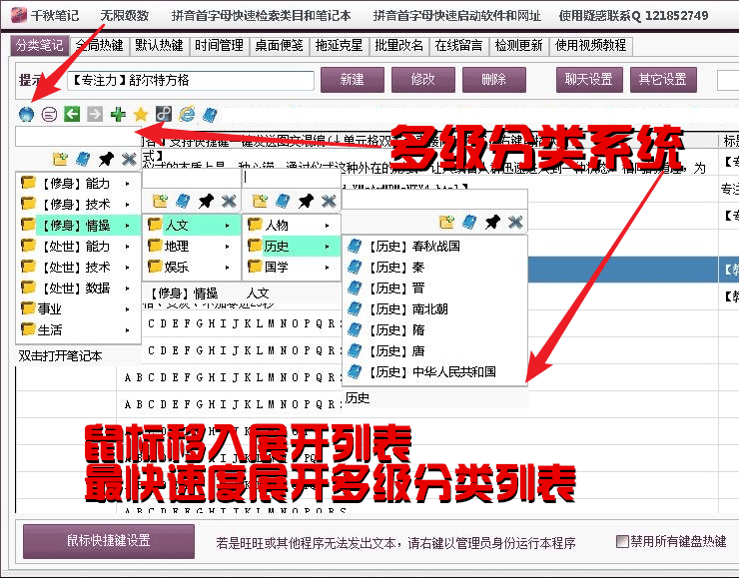Expand 人文 subcategory
This screenshot has height=578, width=739.
click(x=192, y=226)
